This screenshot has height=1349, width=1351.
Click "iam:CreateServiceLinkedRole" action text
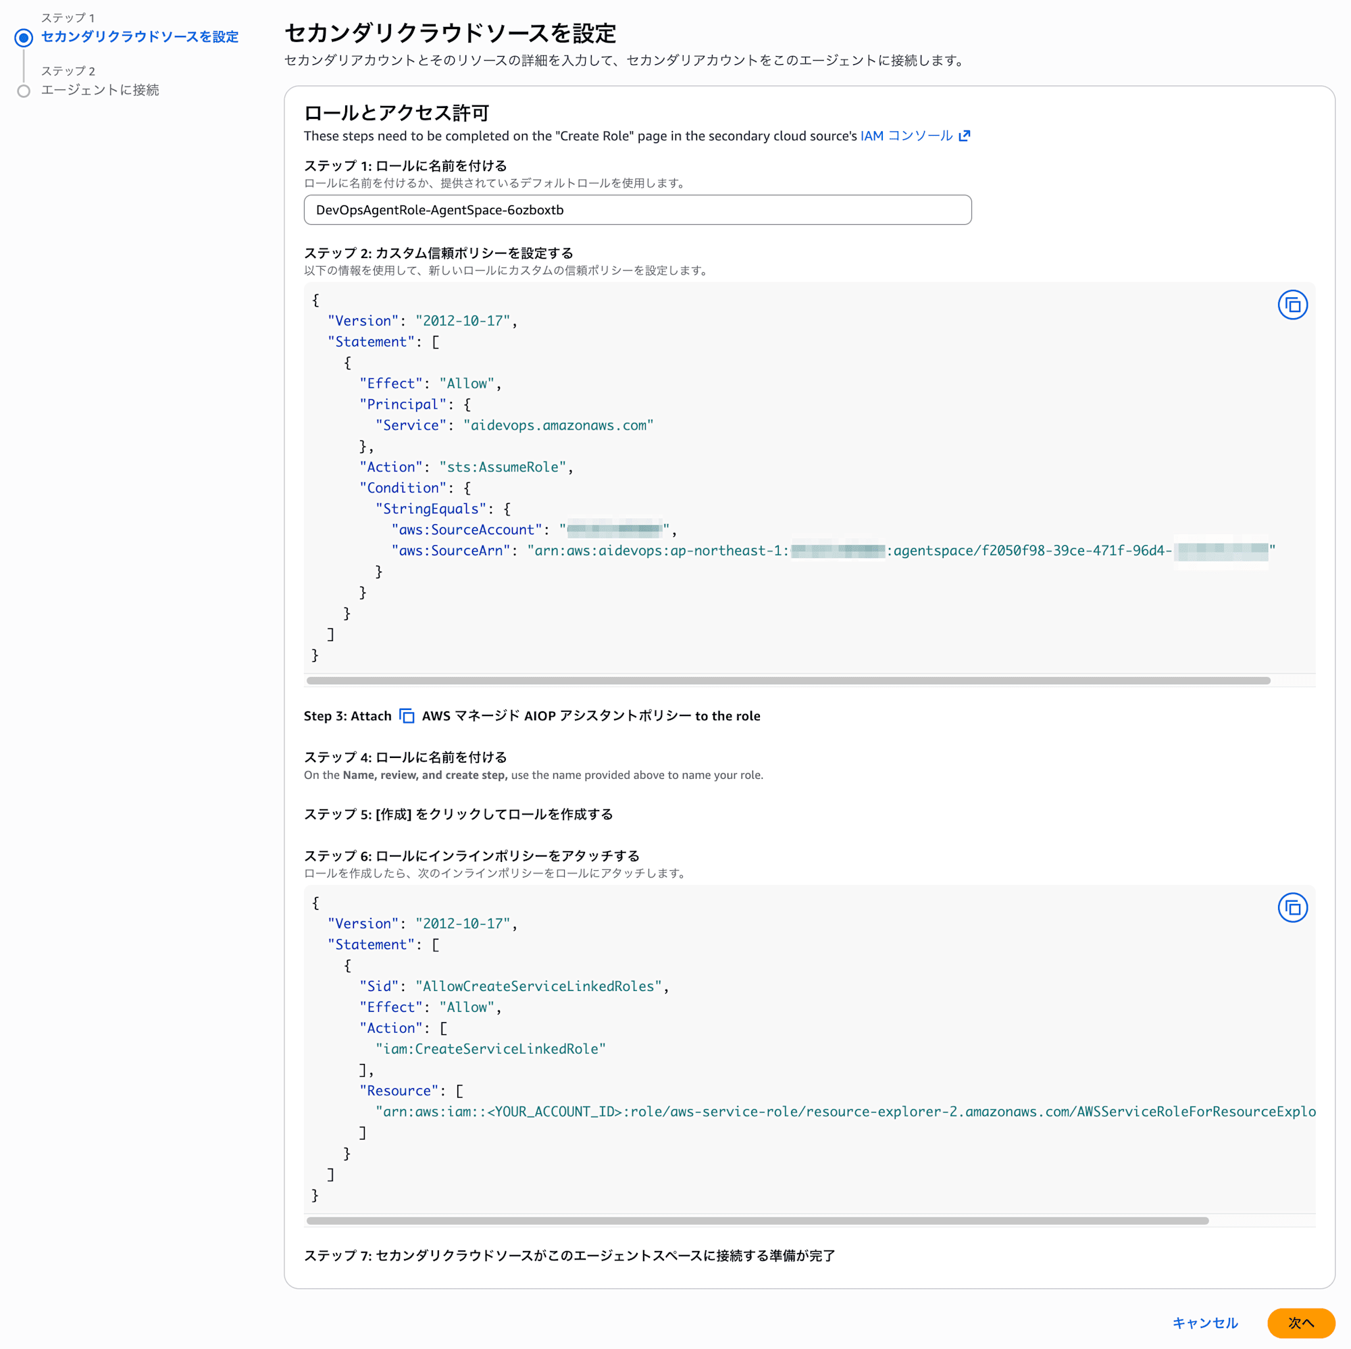point(490,1048)
